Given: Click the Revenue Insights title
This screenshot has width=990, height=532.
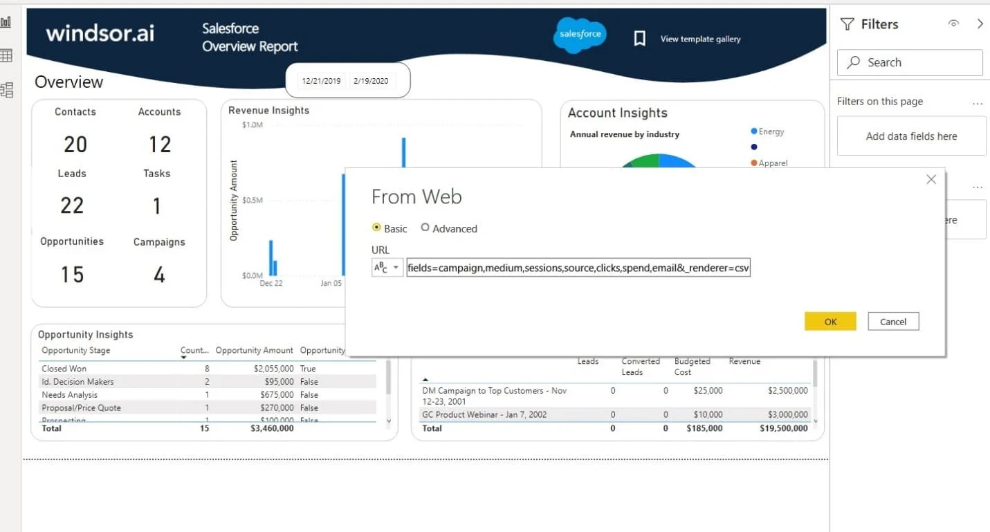Looking at the screenshot, I should click(268, 110).
